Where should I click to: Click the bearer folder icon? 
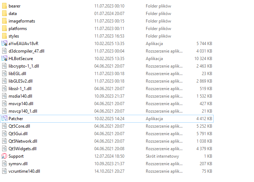pos(4,6)
